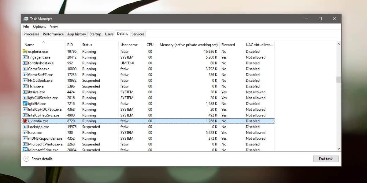Viewport: 367px width, 183px height.
Task: Sort by the Elevated column header
Action: pos(232,45)
